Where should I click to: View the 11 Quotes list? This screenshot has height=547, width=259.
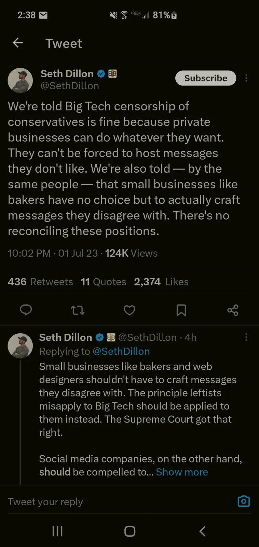click(x=104, y=282)
